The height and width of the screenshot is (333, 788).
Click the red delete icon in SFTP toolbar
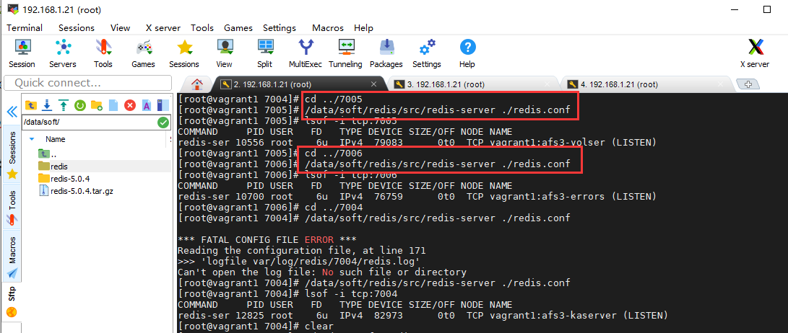pyautogui.click(x=130, y=105)
